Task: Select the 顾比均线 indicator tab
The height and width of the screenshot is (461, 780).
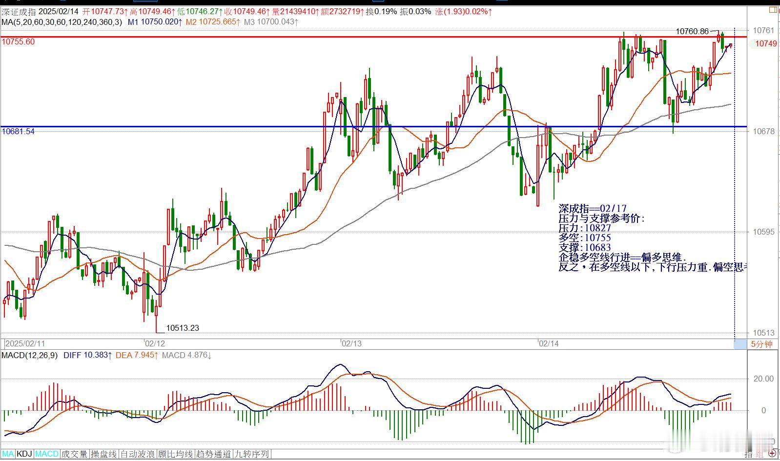Action: pyautogui.click(x=176, y=454)
